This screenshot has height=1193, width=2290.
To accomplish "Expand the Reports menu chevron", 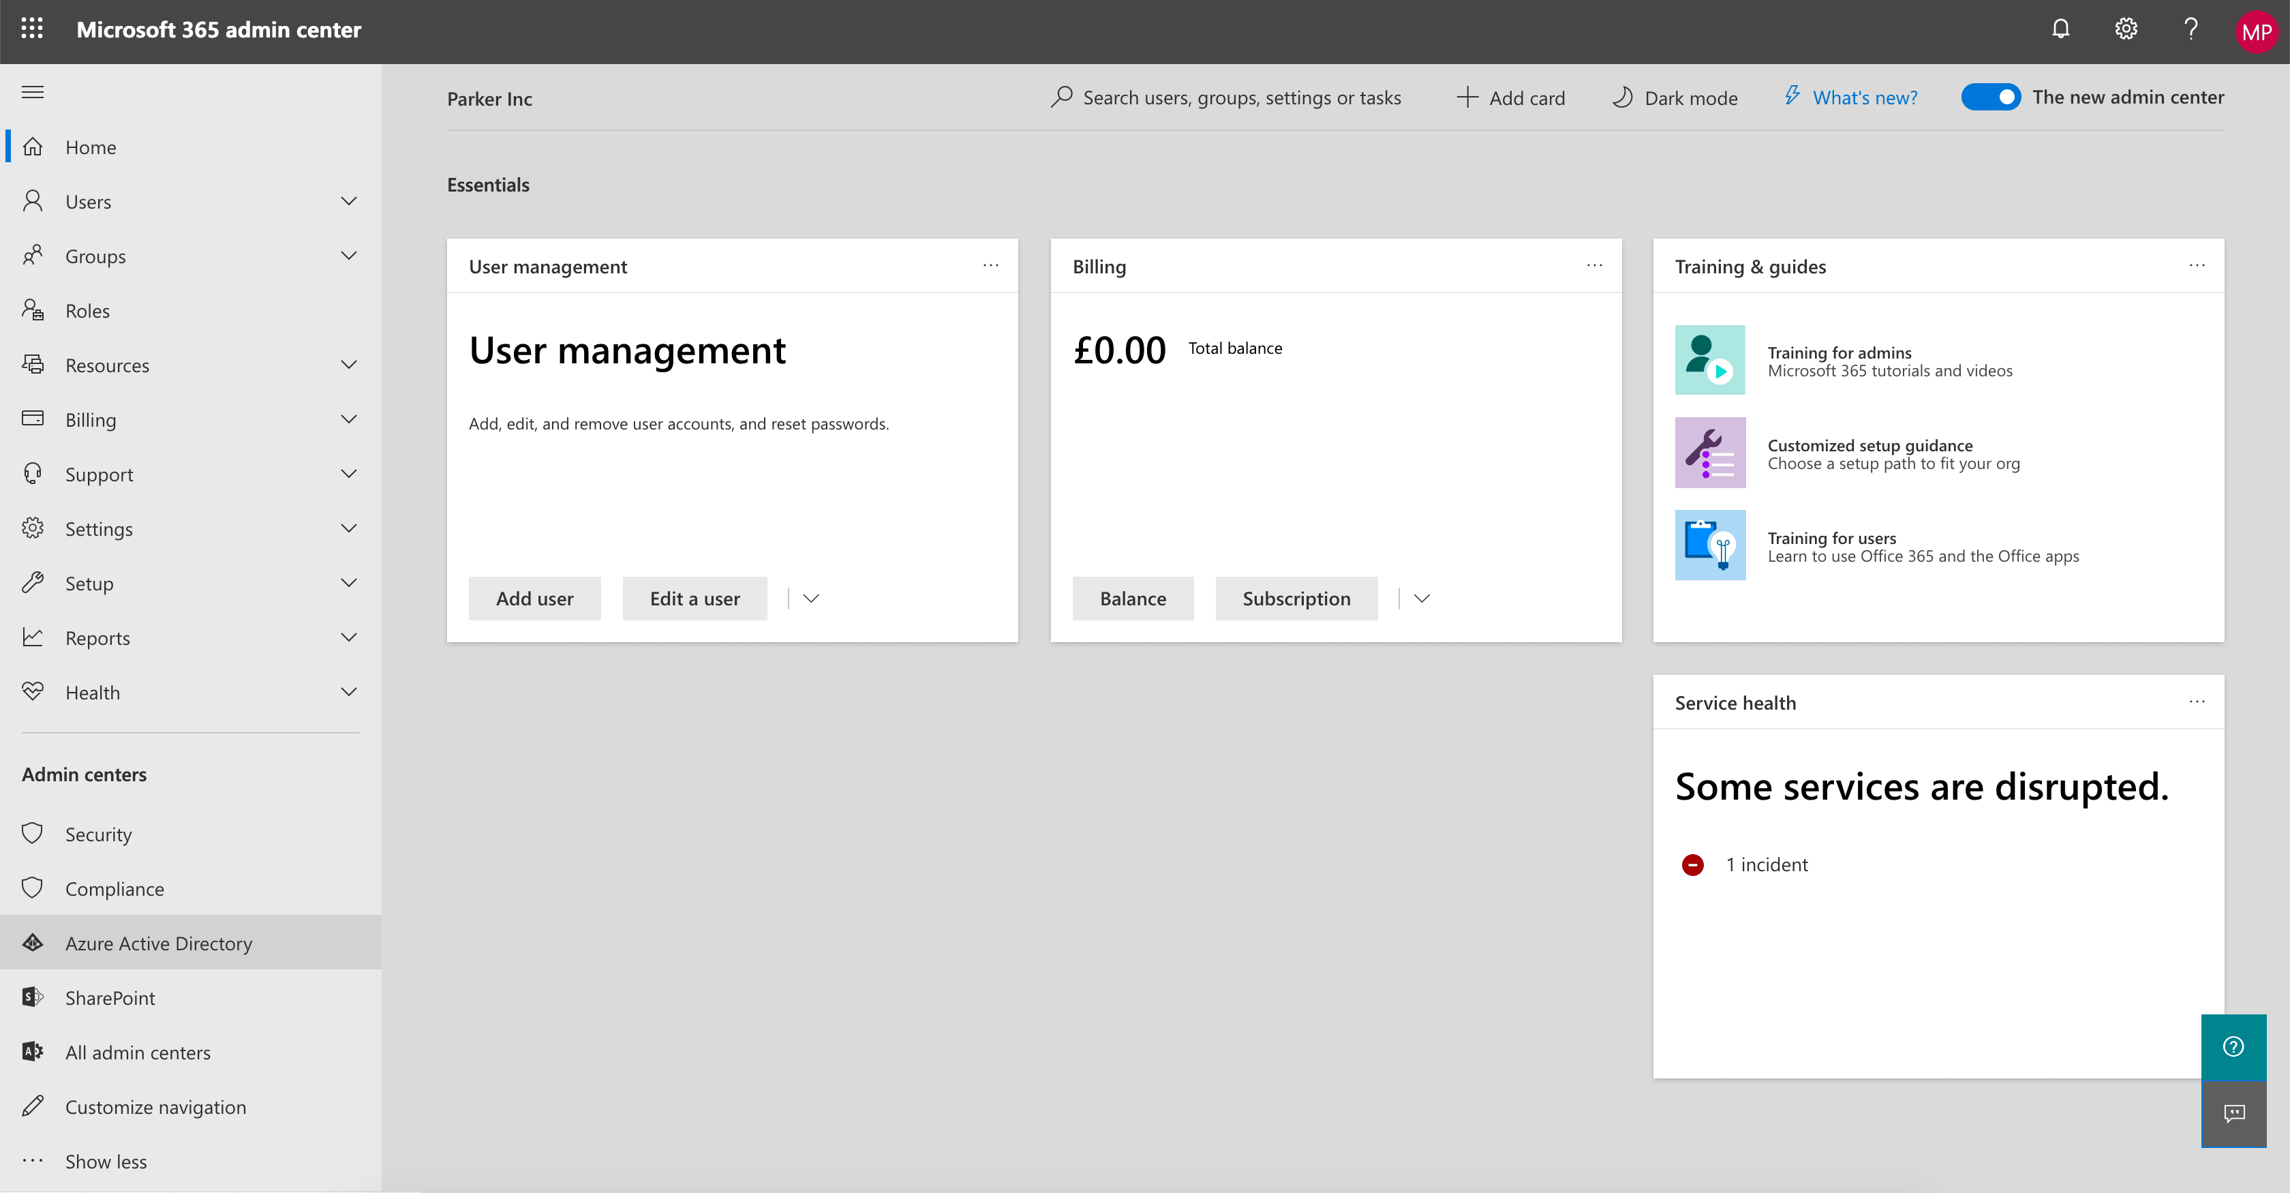I will point(350,637).
